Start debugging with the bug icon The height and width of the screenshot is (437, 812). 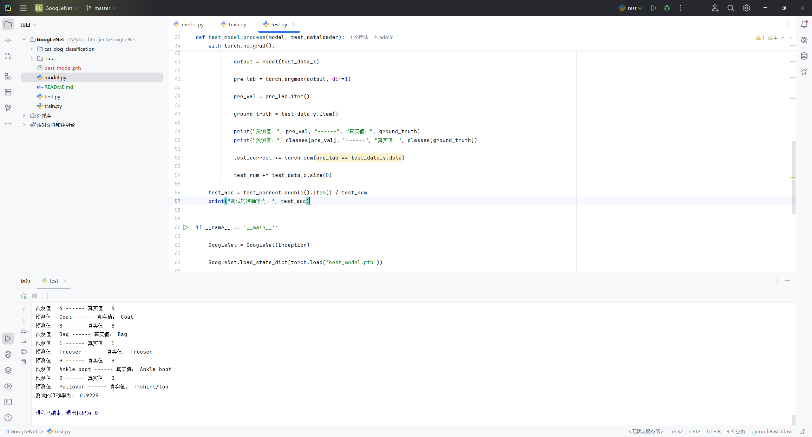point(667,8)
